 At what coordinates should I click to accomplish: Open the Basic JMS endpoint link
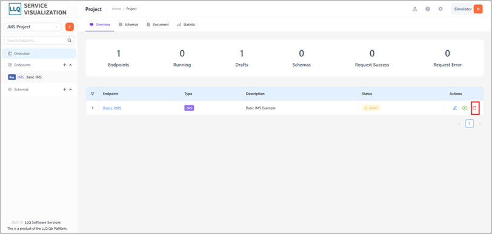tap(112, 108)
